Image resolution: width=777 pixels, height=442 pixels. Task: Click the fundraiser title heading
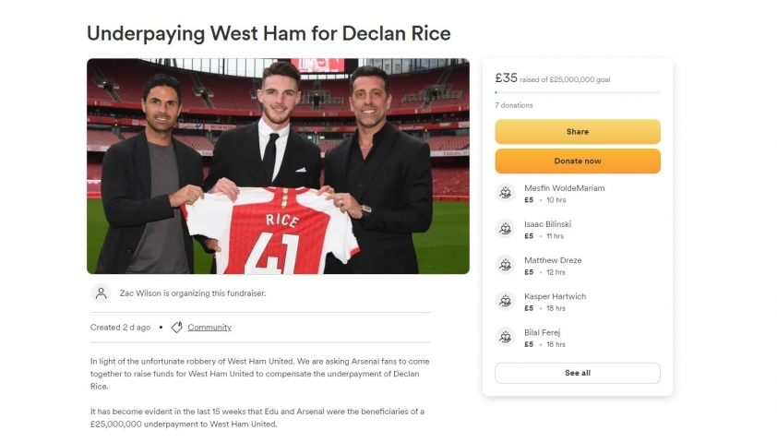tap(269, 34)
